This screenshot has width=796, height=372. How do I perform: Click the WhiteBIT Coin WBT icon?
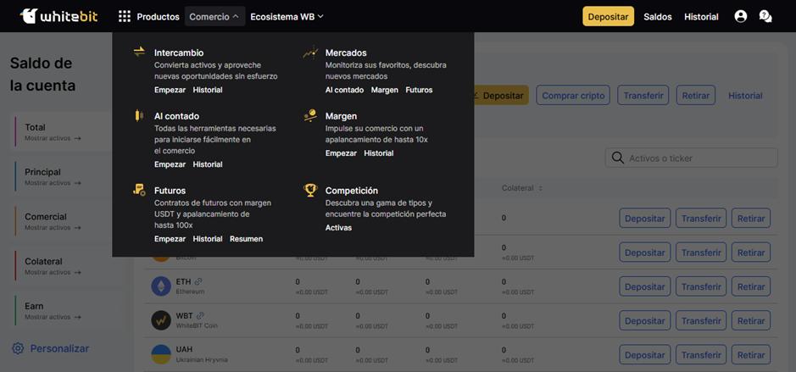pyautogui.click(x=161, y=320)
